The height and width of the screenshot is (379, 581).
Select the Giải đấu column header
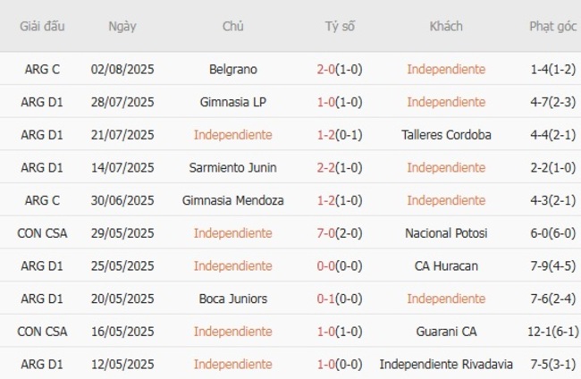click(x=42, y=26)
